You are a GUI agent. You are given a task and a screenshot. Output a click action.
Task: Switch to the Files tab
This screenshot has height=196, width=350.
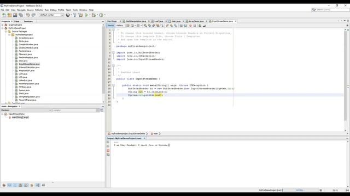(x=17, y=21)
